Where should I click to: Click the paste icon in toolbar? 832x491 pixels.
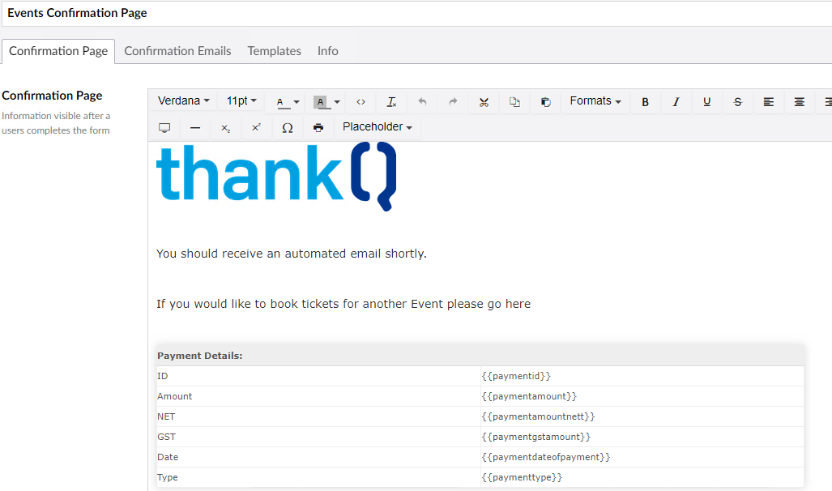(545, 102)
